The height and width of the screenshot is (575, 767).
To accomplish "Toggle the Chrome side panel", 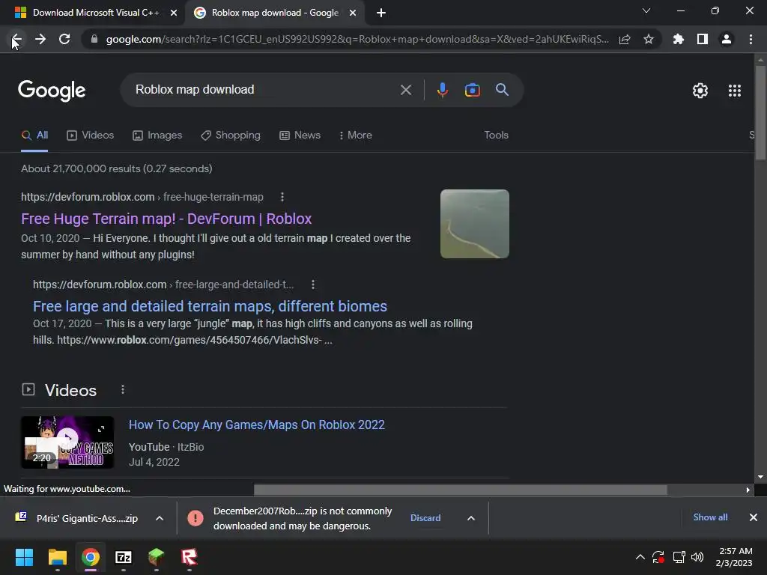I will point(703,39).
